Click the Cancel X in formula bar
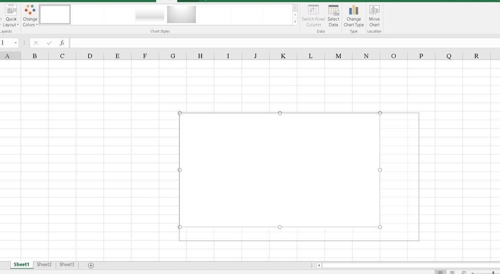The width and height of the screenshot is (500, 274). tap(36, 43)
